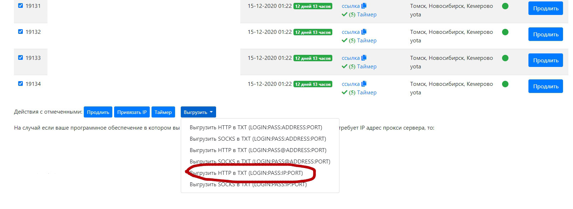This screenshot has height=209, width=573.
Task: Click copy icon next to ссылка for 19133
Action: (364, 58)
